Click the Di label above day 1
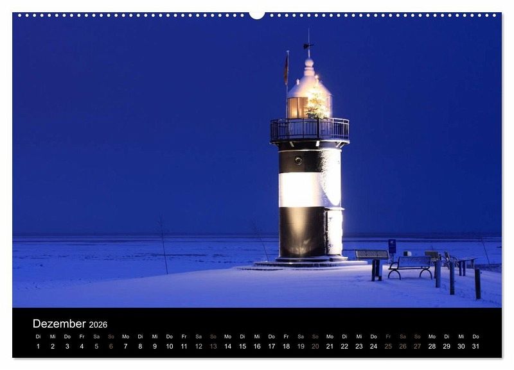Image resolution: width=514 pixels, height=370 pixels. pyautogui.click(x=38, y=336)
